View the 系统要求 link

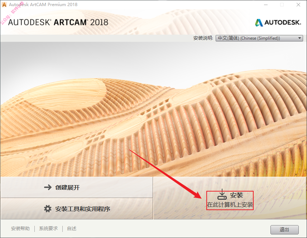pyautogui.click(x=48, y=228)
